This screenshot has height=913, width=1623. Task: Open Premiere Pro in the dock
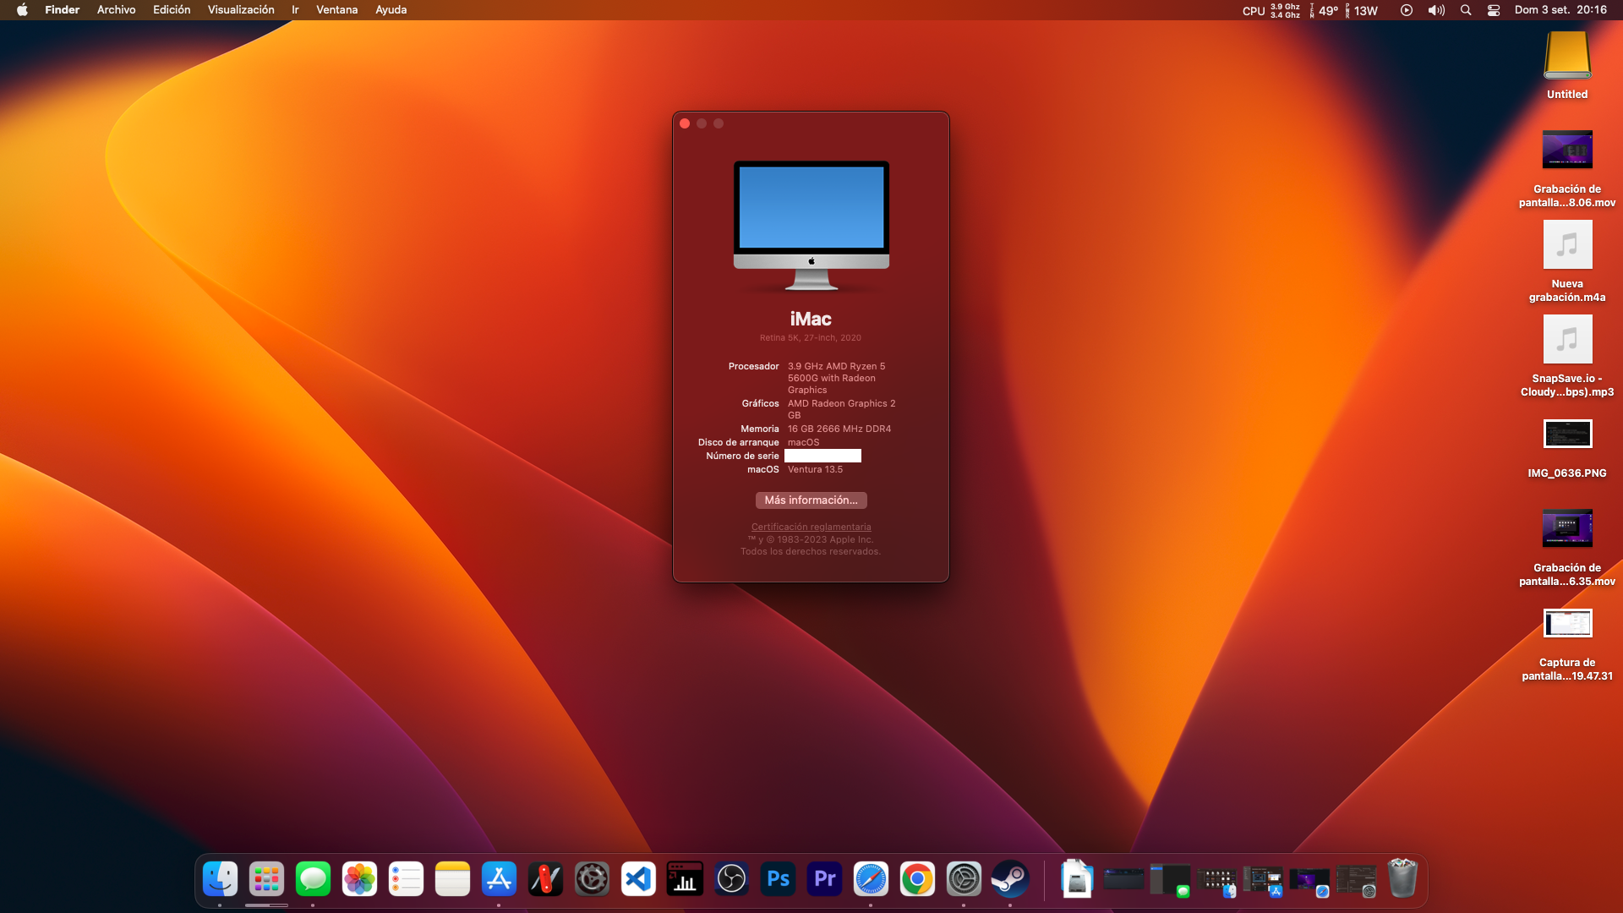pos(824,879)
